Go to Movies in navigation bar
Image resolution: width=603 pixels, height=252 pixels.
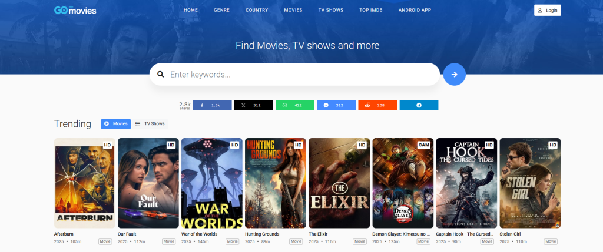pos(293,10)
